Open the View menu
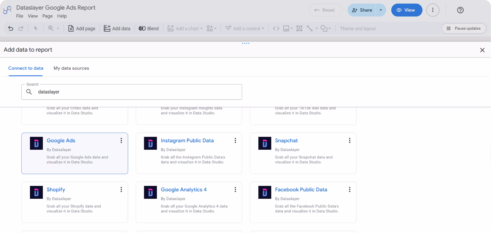The height and width of the screenshot is (233, 491). click(x=33, y=16)
